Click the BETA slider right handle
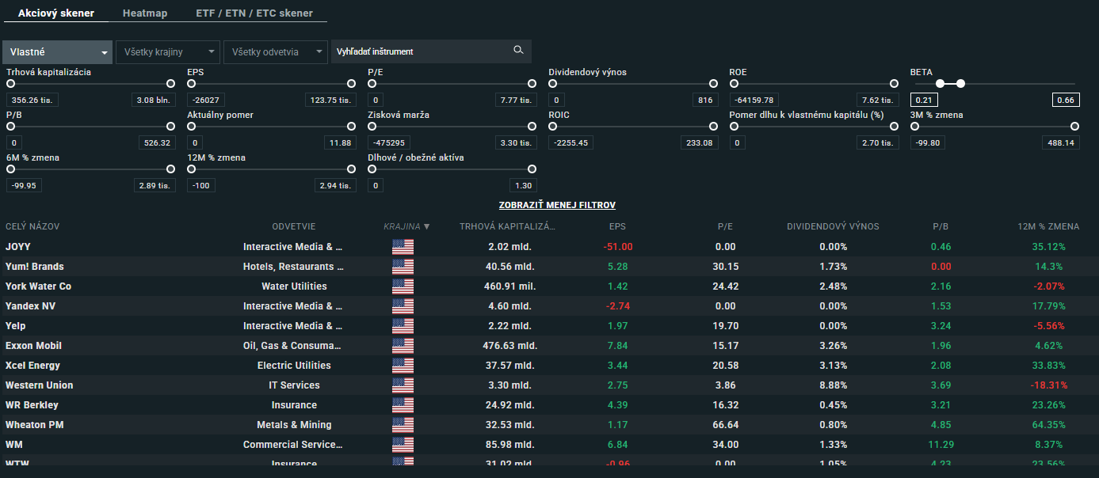Screen dimensions: 1099x478 (960, 83)
